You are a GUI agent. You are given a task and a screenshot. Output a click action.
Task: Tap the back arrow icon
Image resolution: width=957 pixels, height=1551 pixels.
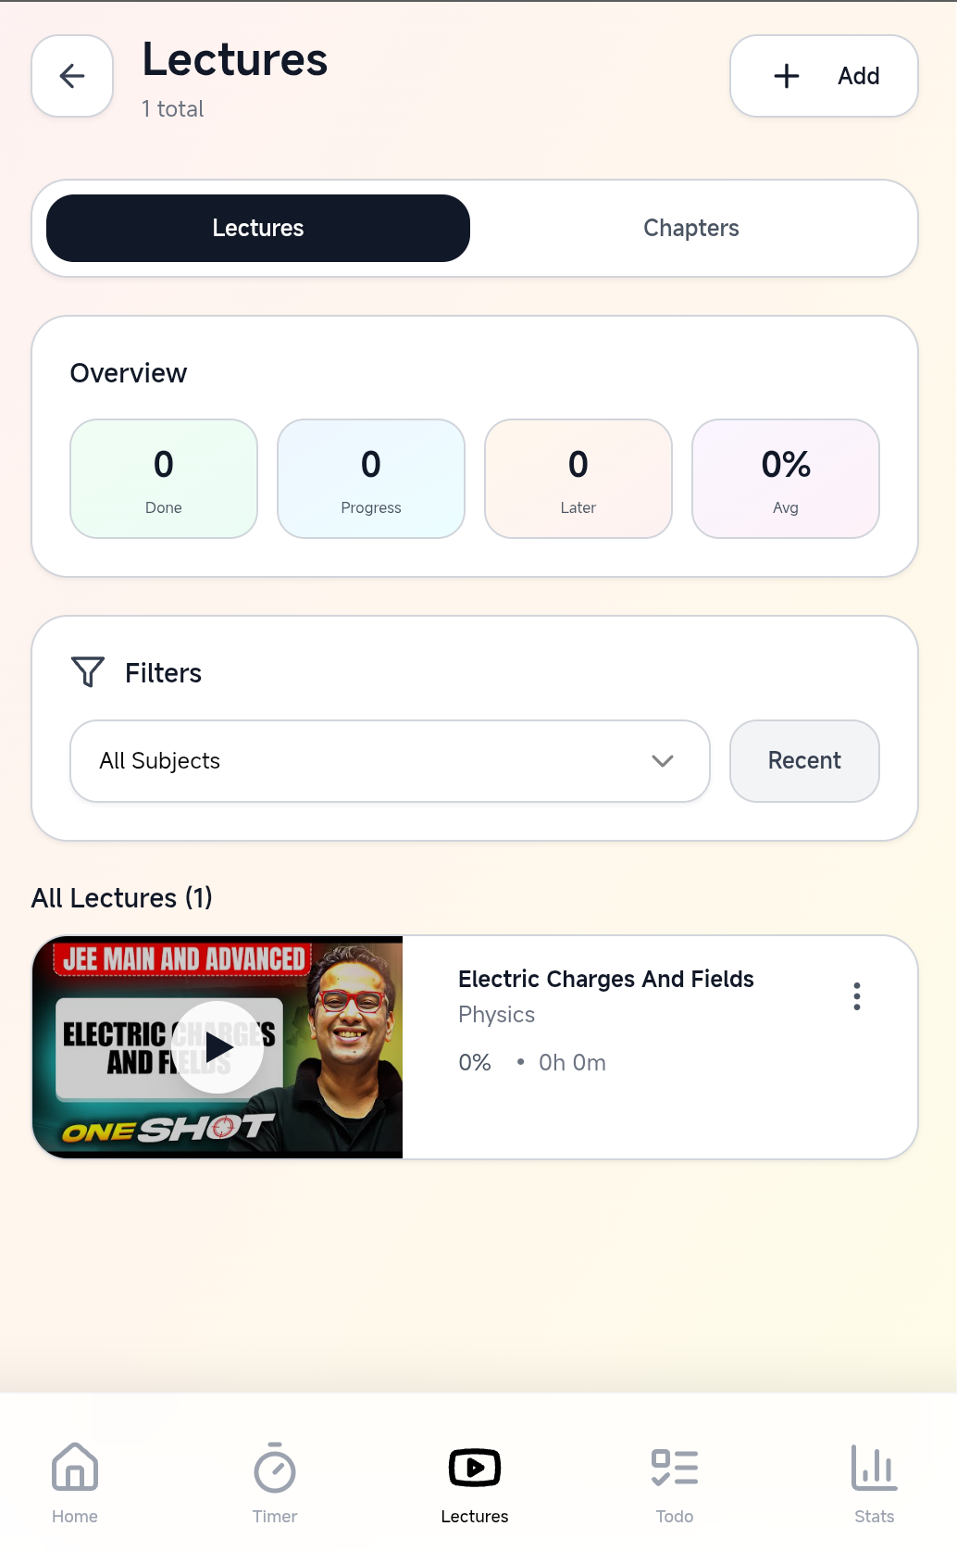[x=71, y=76]
